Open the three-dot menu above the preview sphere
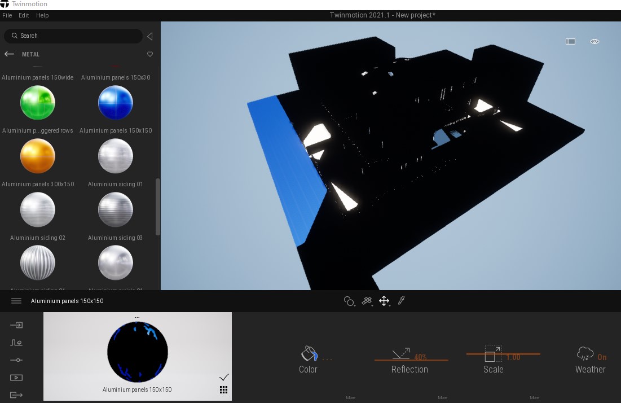Screen dimensions: 621x403 tap(137, 317)
